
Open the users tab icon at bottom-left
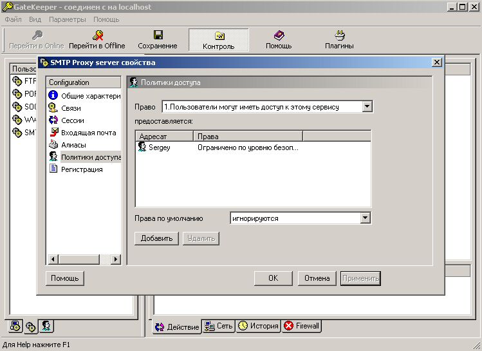point(46,326)
